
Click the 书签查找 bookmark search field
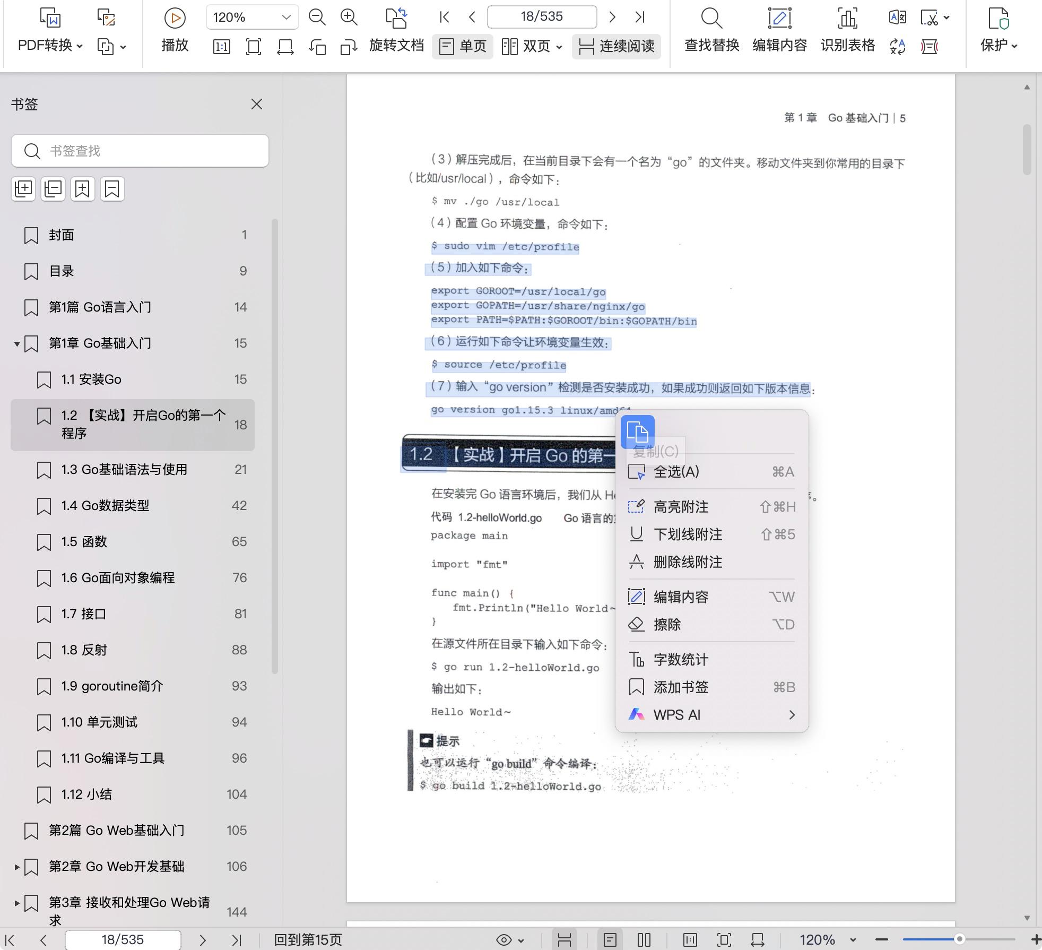pos(140,151)
